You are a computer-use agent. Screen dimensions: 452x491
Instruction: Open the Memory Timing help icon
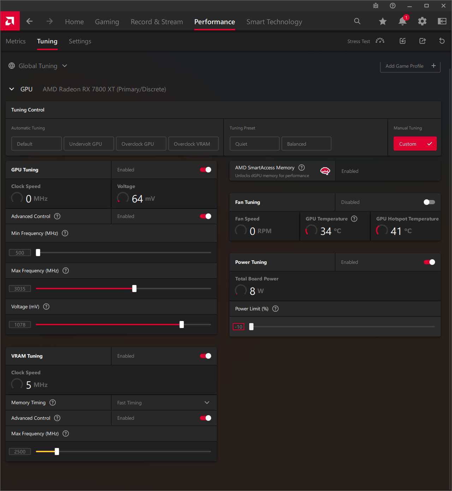[53, 402]
